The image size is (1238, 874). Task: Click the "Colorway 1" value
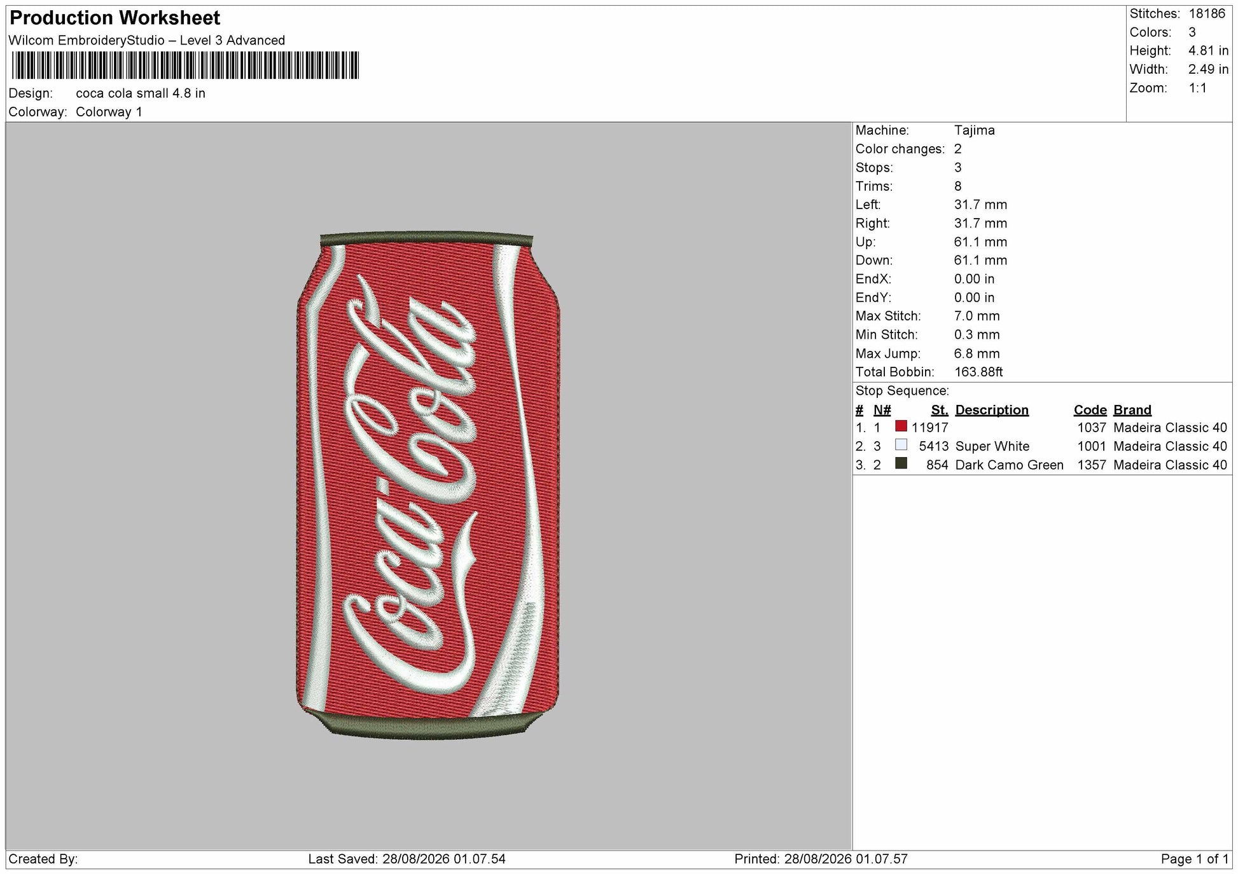pyautogui.click(x=109, y=113)
